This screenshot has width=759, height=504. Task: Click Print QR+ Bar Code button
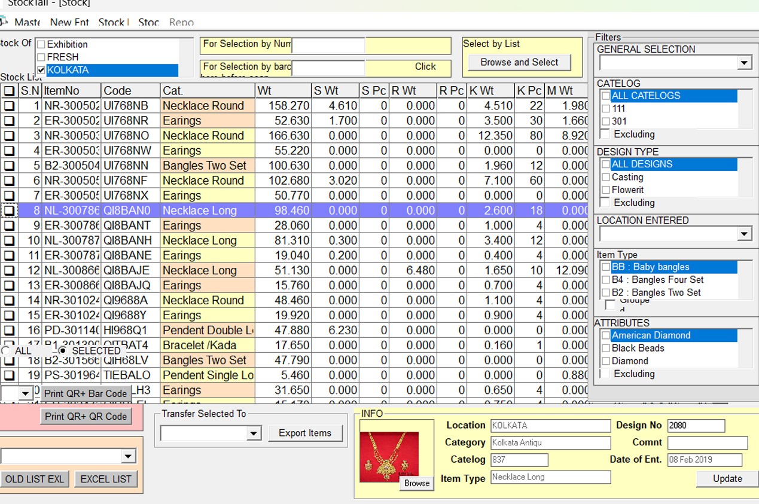[86, 393]
